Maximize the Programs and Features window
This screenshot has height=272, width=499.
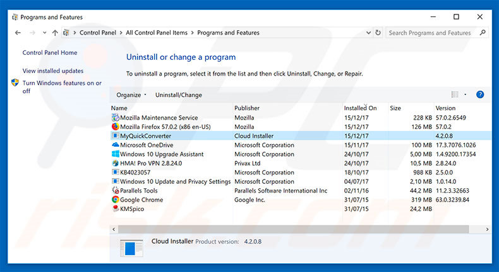point(456,17)
